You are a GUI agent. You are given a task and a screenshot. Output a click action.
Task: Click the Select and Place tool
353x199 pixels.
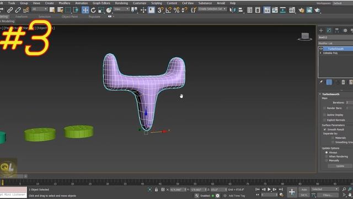(x=109, y=10)
